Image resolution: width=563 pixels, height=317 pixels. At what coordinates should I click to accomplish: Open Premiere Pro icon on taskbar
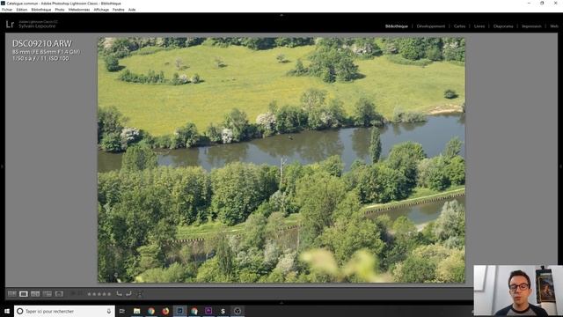tap(208, 311)
